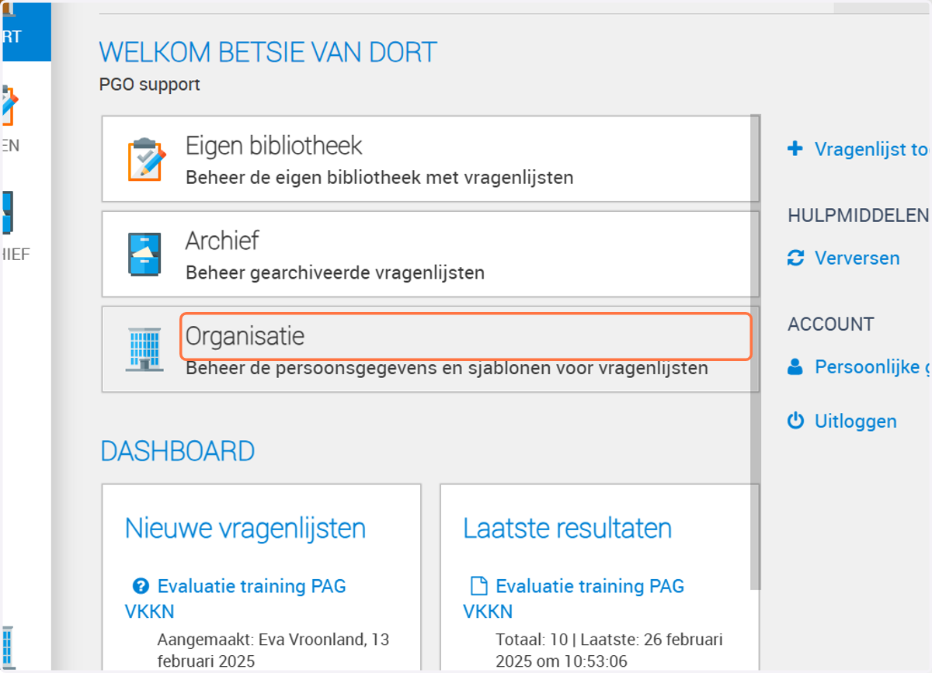Click the HULPMIDDELEN section label
The image size is (932, 673).
[x=858, y=216]
